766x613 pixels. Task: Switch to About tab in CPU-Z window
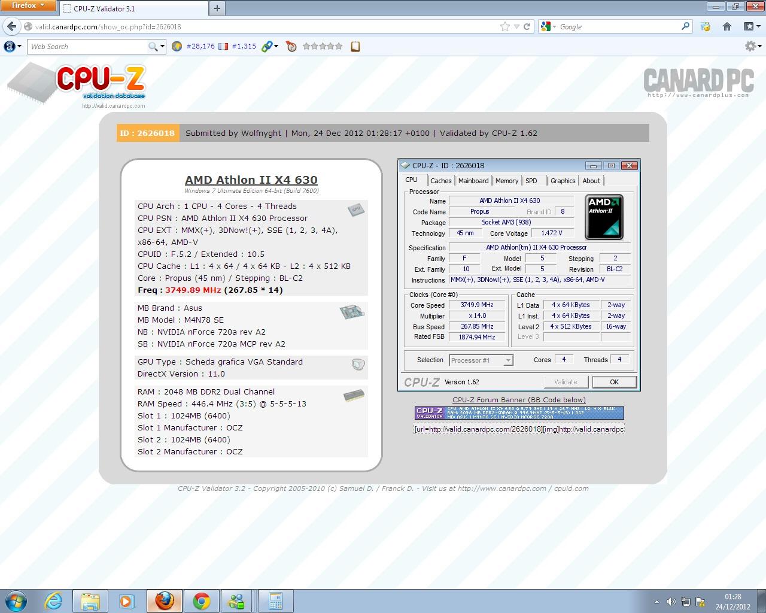click(591, 181)
